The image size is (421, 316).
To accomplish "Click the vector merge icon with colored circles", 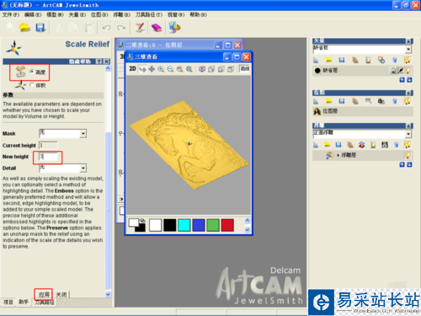I will 381,60.
